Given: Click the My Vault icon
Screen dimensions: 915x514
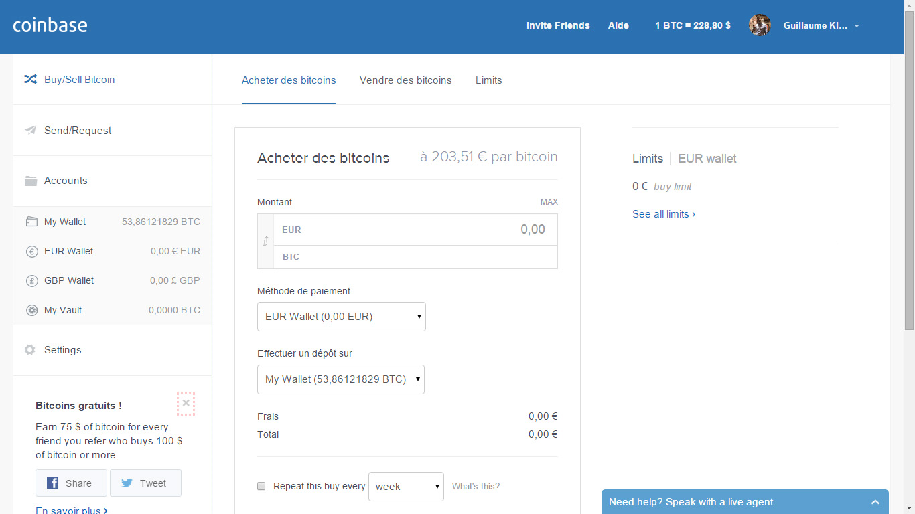Looking at the screenshot, I should [x=31, y=311].
